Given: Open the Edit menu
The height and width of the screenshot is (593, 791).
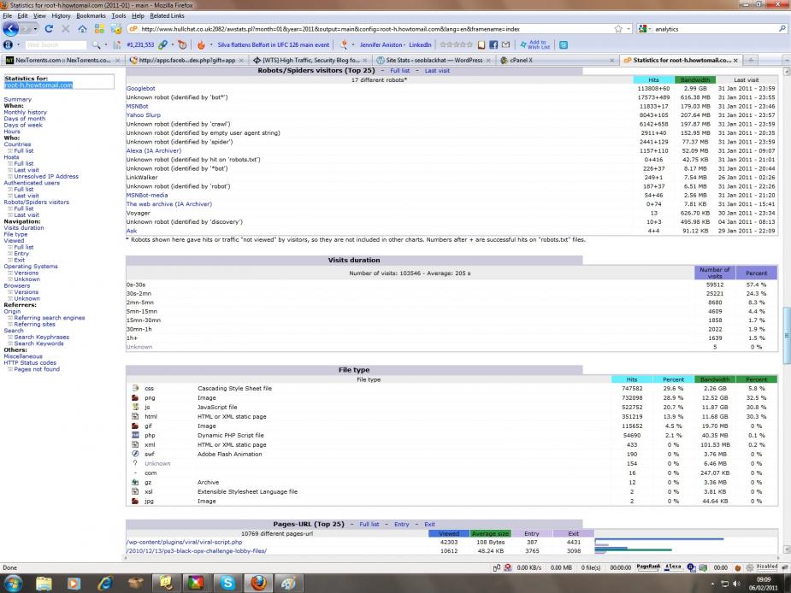Looking at the screenshot, I should click(x=23, y=15).
